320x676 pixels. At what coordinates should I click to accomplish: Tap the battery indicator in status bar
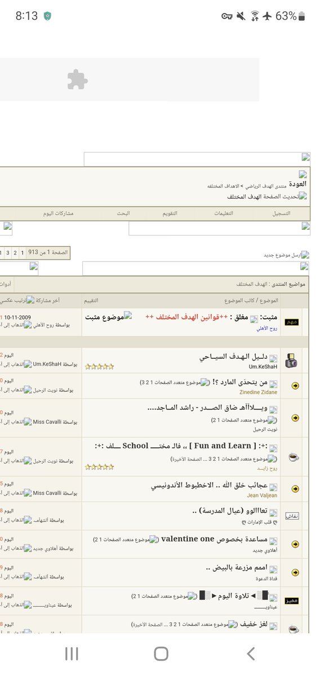point(303,16)
